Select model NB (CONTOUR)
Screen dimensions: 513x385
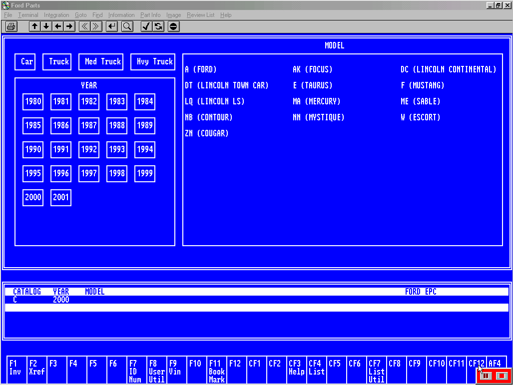(209, 117)
